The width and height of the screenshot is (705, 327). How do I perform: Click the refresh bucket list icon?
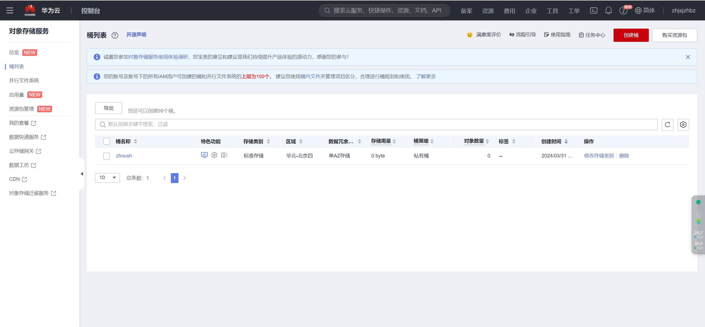coord(667,125)
